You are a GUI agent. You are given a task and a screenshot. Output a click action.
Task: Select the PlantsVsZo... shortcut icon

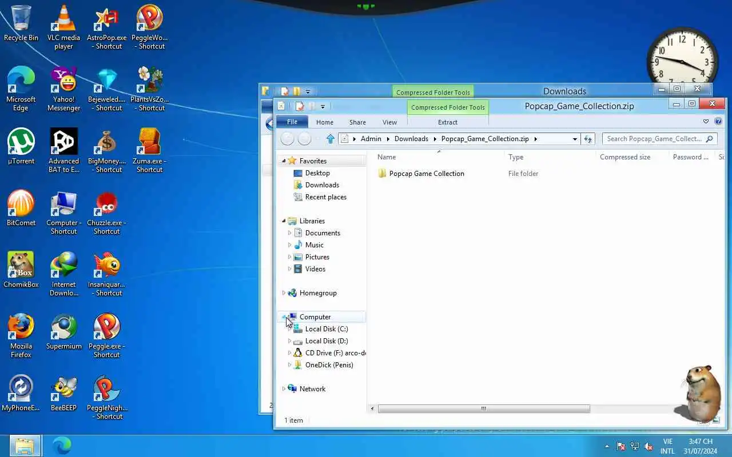pyautogui.click(x=150, y=89)
